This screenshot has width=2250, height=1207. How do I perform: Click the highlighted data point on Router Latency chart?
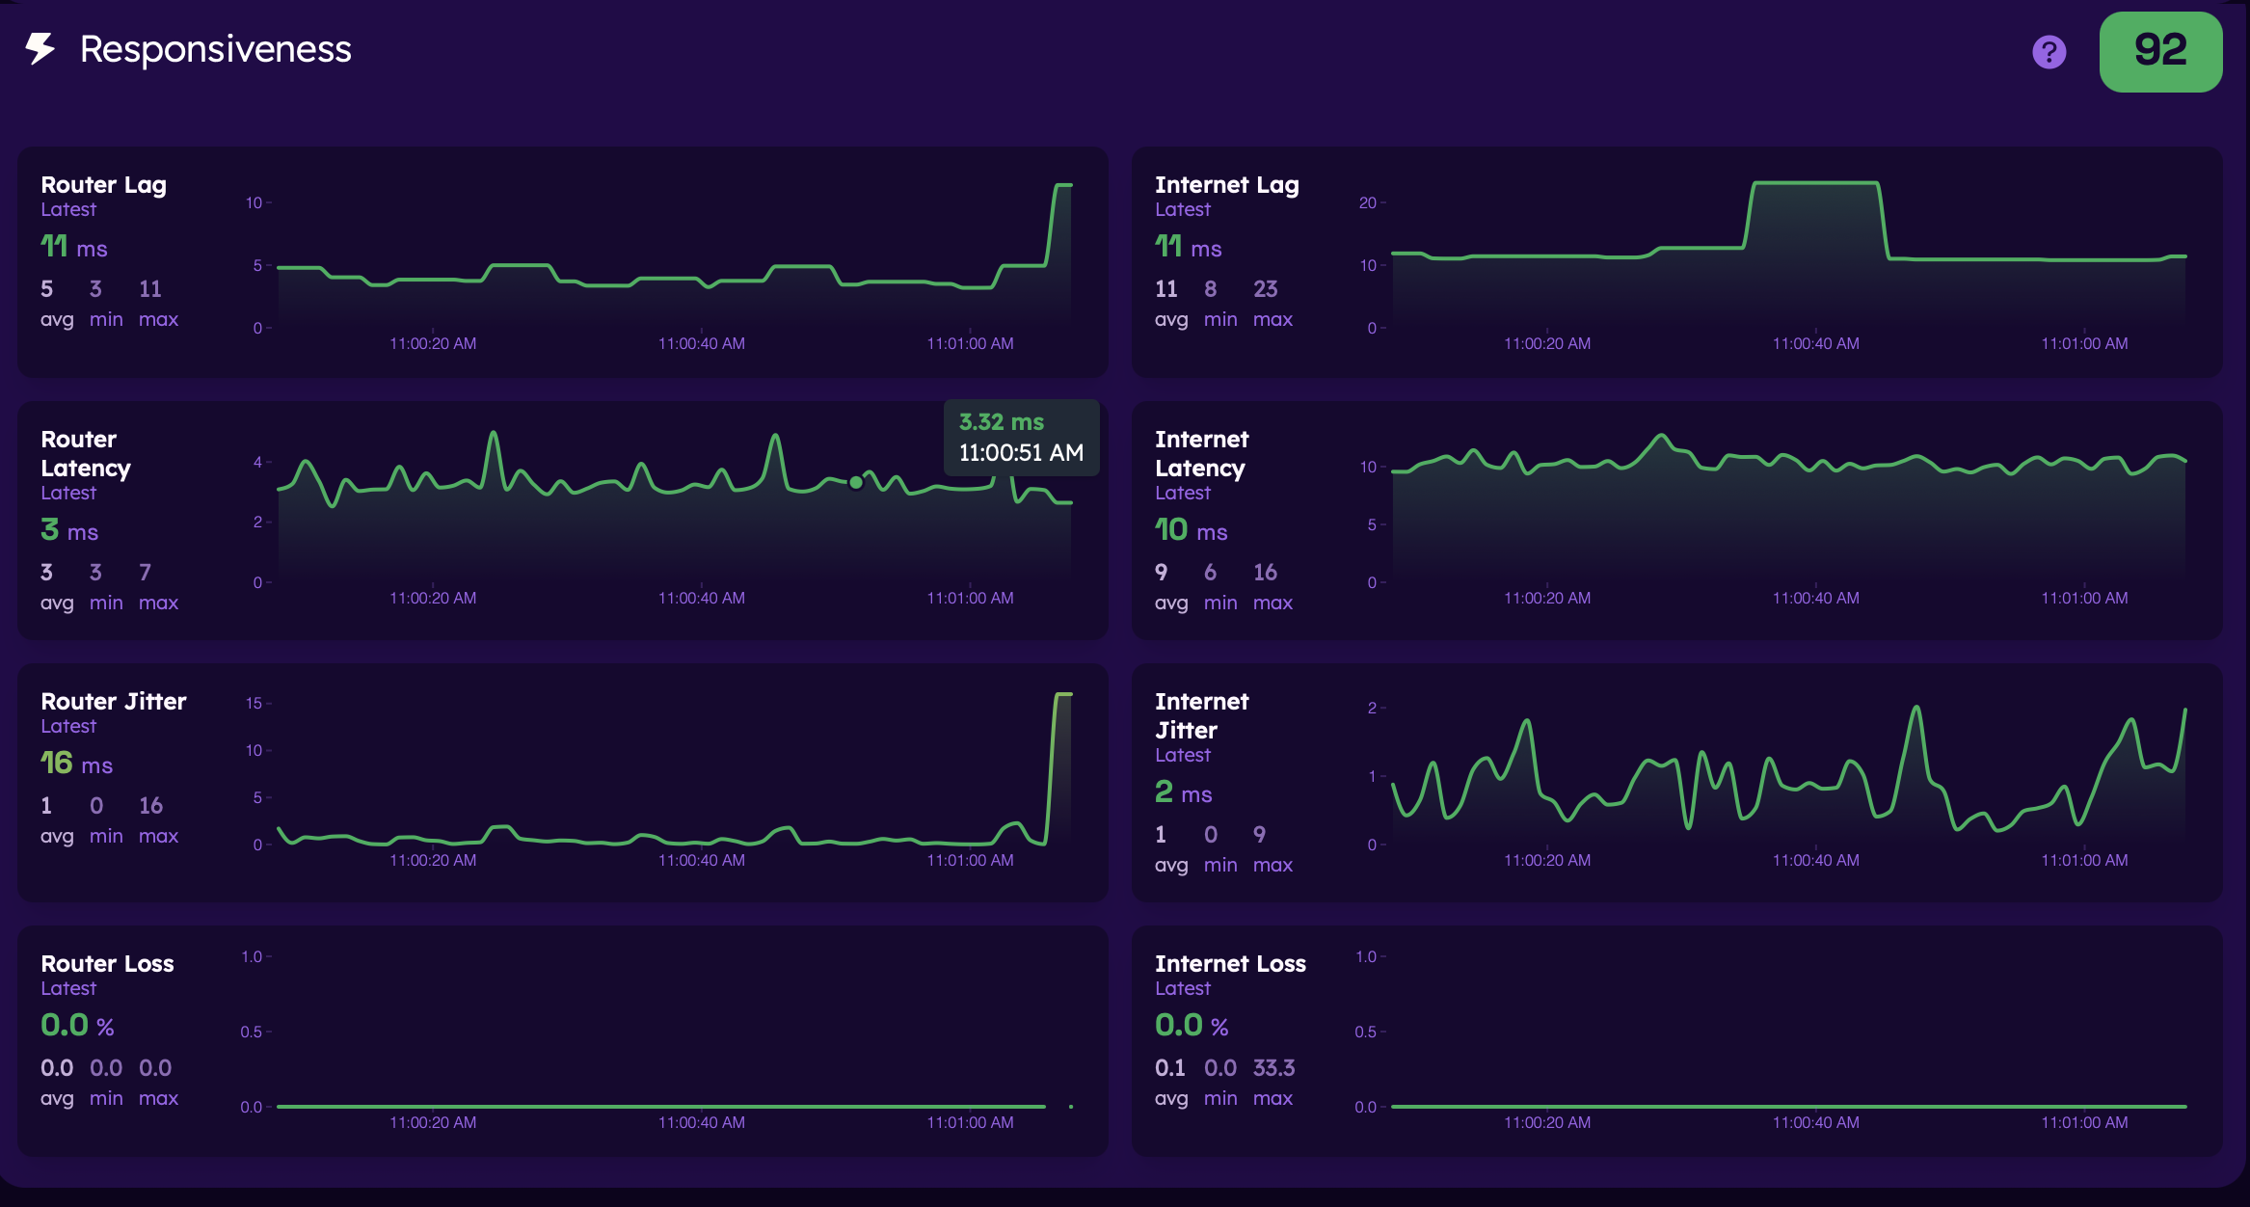click(855, 482)
